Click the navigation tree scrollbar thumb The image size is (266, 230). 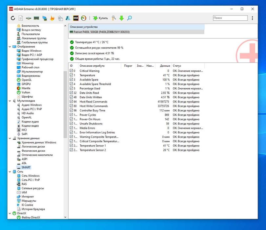[x=65, y=104]
